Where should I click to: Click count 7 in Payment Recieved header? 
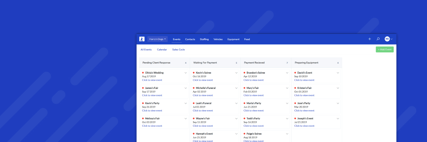click(x=287, y=63)
